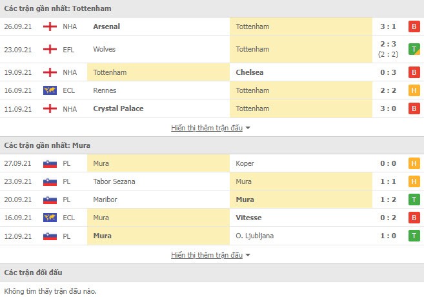Viewport: 424px width, 297px height.
Task: Open the Vitesse team link
Action: click(x=248, y=218)
